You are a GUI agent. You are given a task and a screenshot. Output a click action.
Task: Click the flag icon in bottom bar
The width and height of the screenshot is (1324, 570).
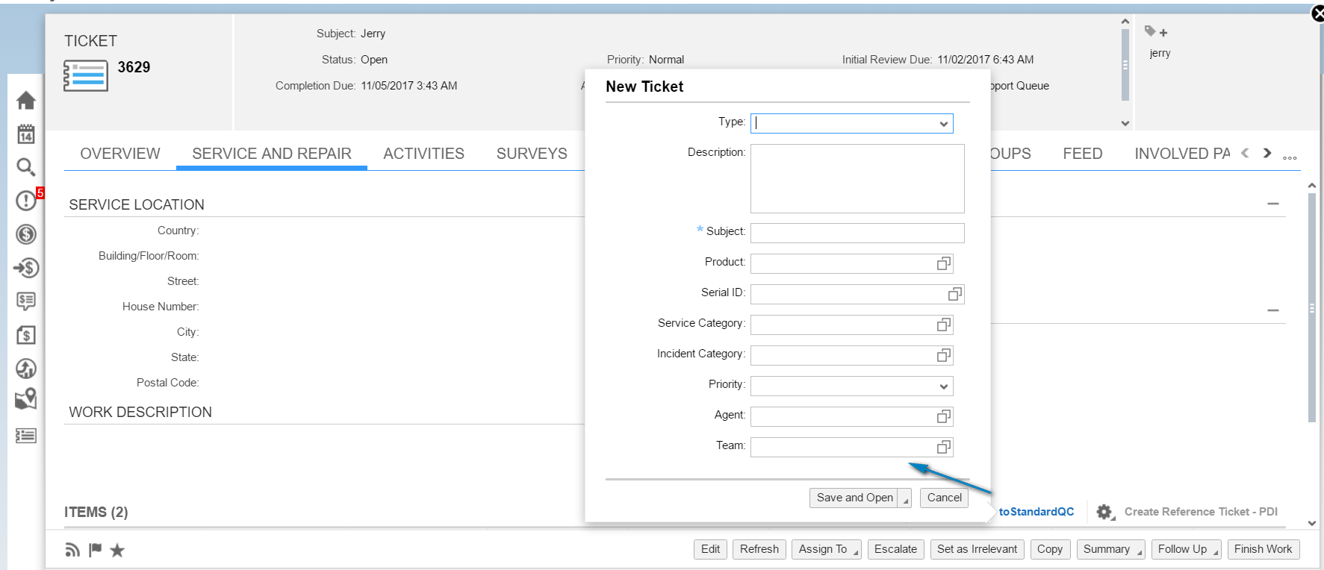coord(95,550)
